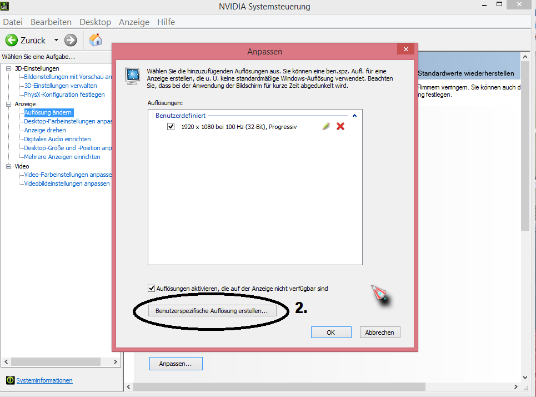The image size is (536, 397).
Task: Collapse the 3D-Einstellungen tree node
Action: point(9,68)
